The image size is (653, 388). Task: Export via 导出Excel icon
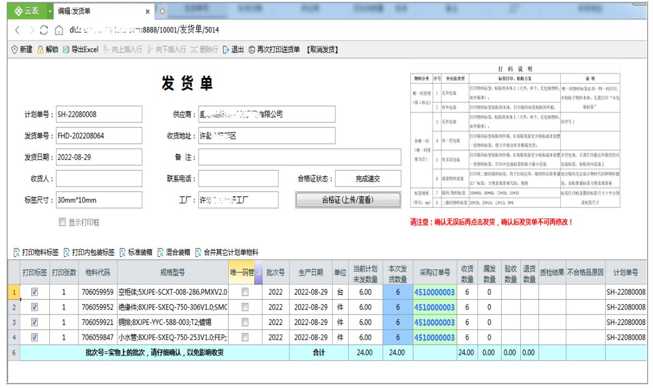(x=66, y=49)
